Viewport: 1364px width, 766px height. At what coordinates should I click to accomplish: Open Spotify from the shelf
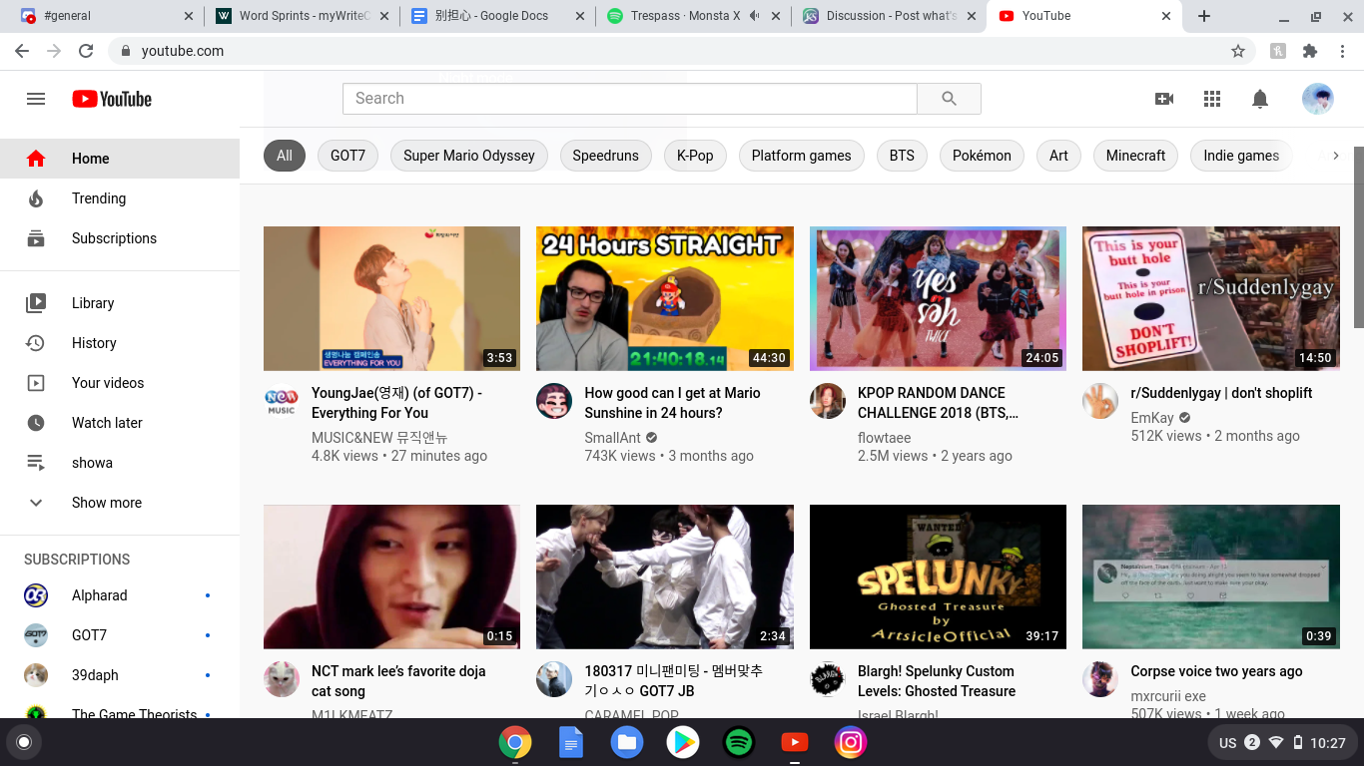click(x=739, y=742)
